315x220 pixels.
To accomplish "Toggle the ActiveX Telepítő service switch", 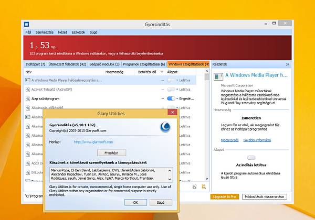I will (171, 90).
